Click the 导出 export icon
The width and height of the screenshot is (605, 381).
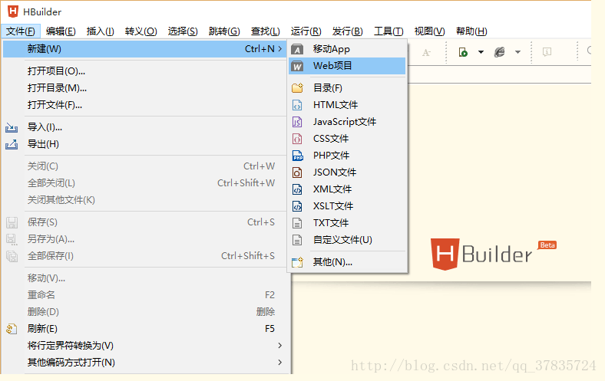pos(12,144)
